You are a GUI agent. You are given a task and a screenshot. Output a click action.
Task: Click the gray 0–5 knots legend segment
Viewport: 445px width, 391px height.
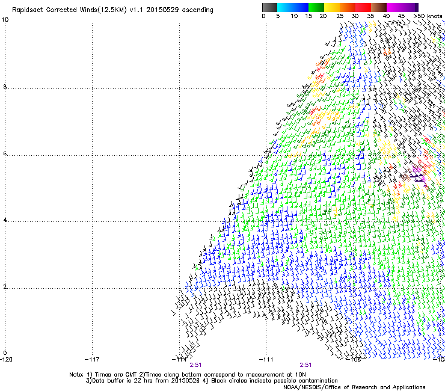pos(269,7)
